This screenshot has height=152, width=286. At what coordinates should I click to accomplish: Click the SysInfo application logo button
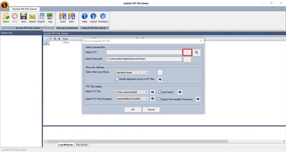tap(4, 5)
